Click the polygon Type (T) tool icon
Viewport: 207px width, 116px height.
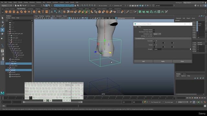point(43,12)
